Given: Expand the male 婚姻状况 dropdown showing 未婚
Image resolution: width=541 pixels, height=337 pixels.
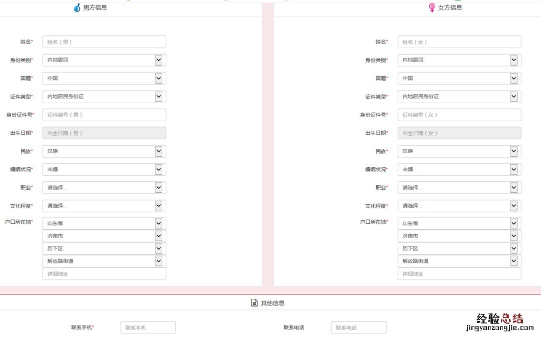Looking at the screenshot, I should [x=159, y=169].
